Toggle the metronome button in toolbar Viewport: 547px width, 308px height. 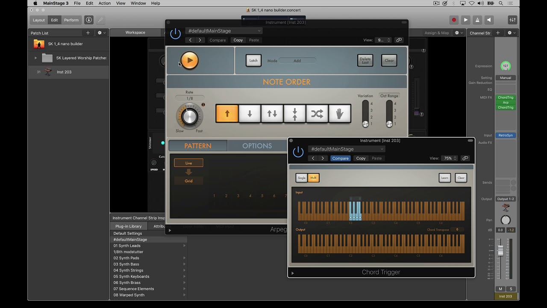(477, 20)
